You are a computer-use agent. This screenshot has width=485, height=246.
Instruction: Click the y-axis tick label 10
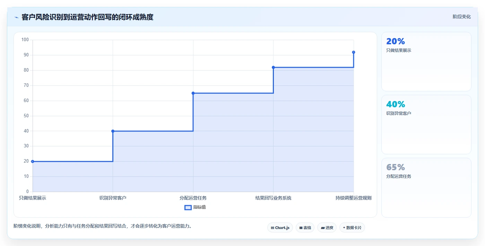[26, 176]
